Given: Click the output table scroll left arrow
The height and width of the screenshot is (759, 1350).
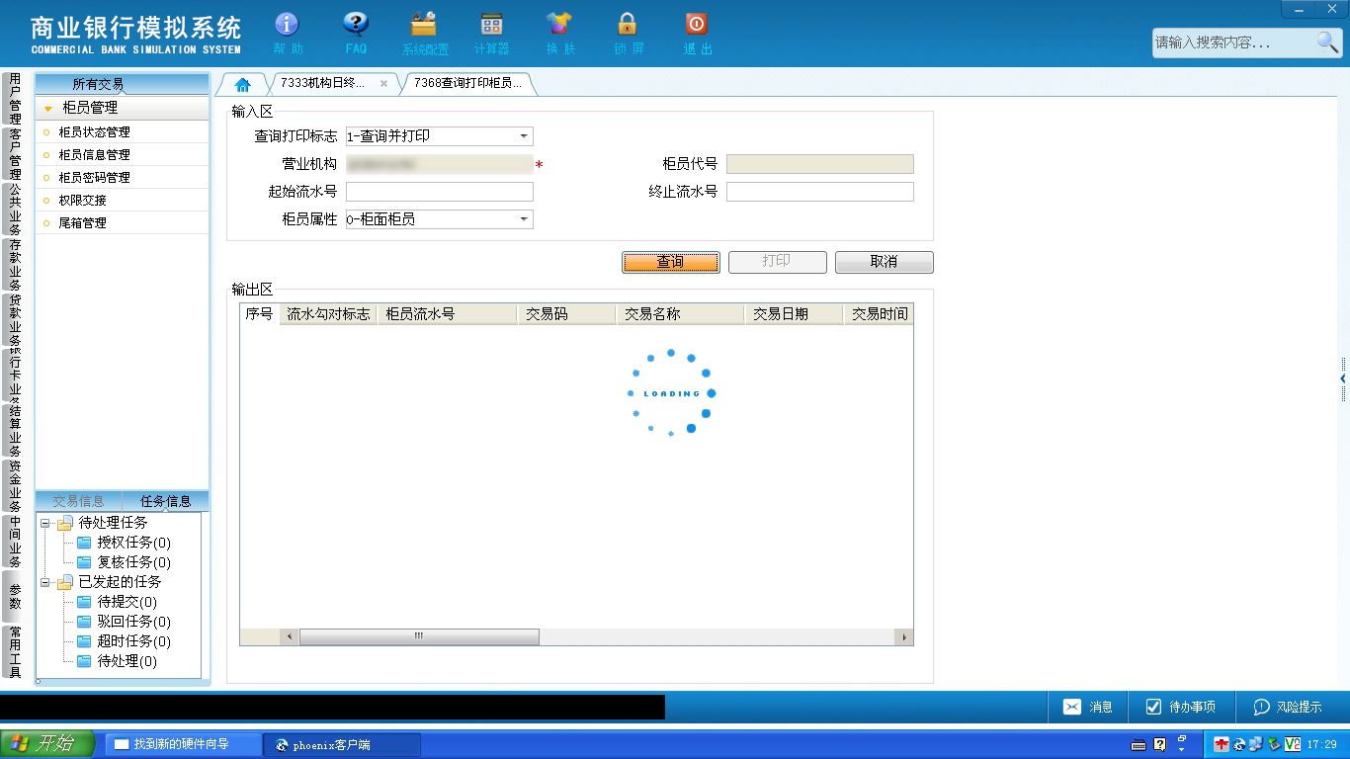Looking at the screenshot, I should point(290,636).
